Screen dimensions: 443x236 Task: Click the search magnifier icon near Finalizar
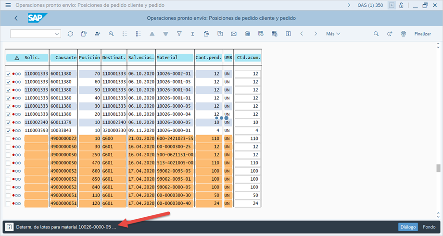(376, 34)
